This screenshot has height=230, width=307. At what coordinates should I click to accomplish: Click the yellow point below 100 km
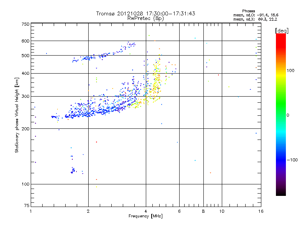click(96, 187)
